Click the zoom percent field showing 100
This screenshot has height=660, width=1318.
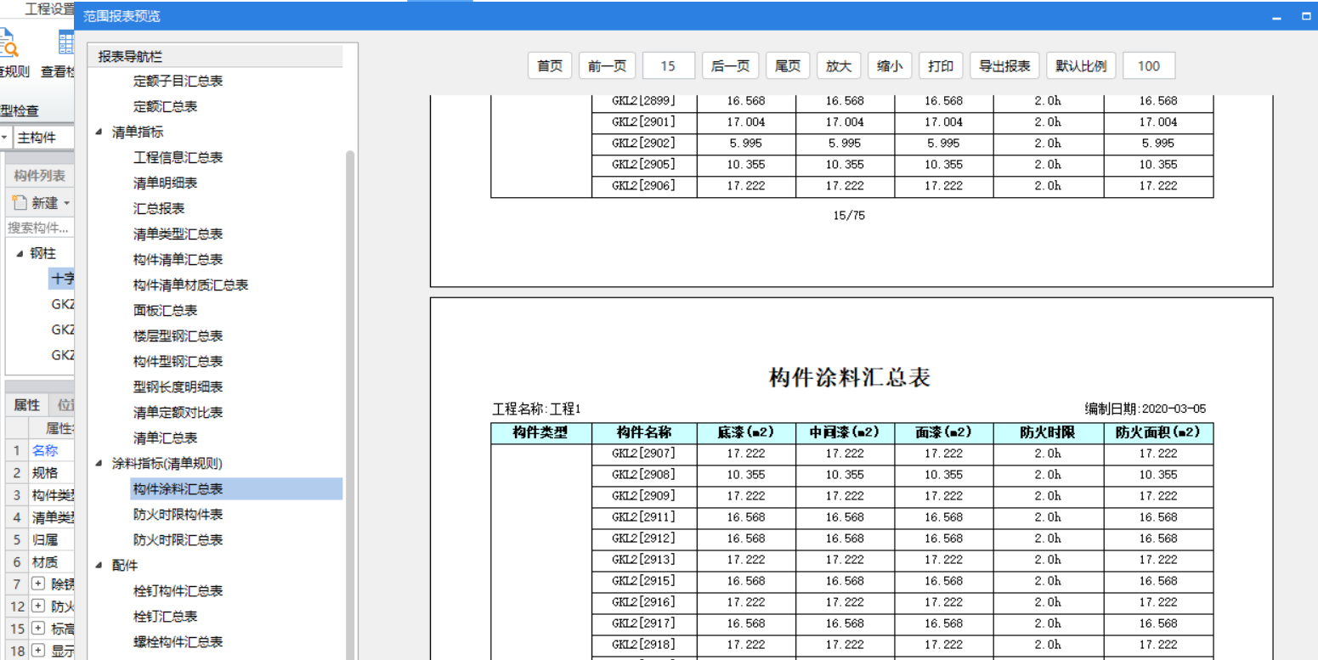point(1149,66)
